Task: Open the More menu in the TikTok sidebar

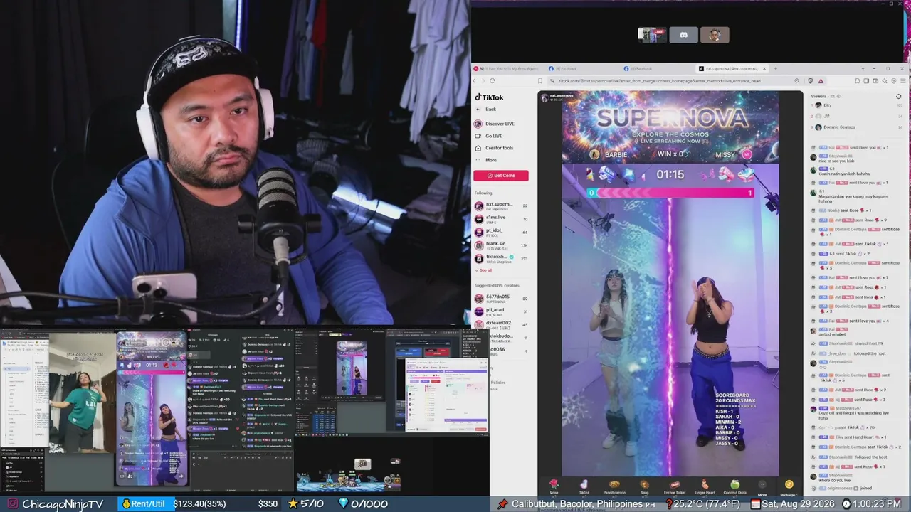Action: [486, 160]
